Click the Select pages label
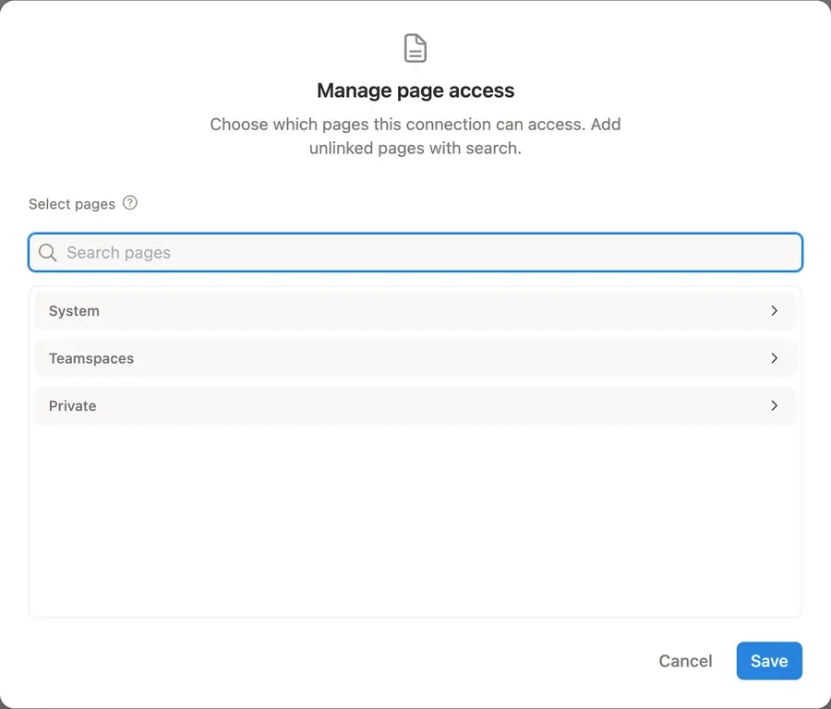The image size is (831, 709). click(72, 204)
